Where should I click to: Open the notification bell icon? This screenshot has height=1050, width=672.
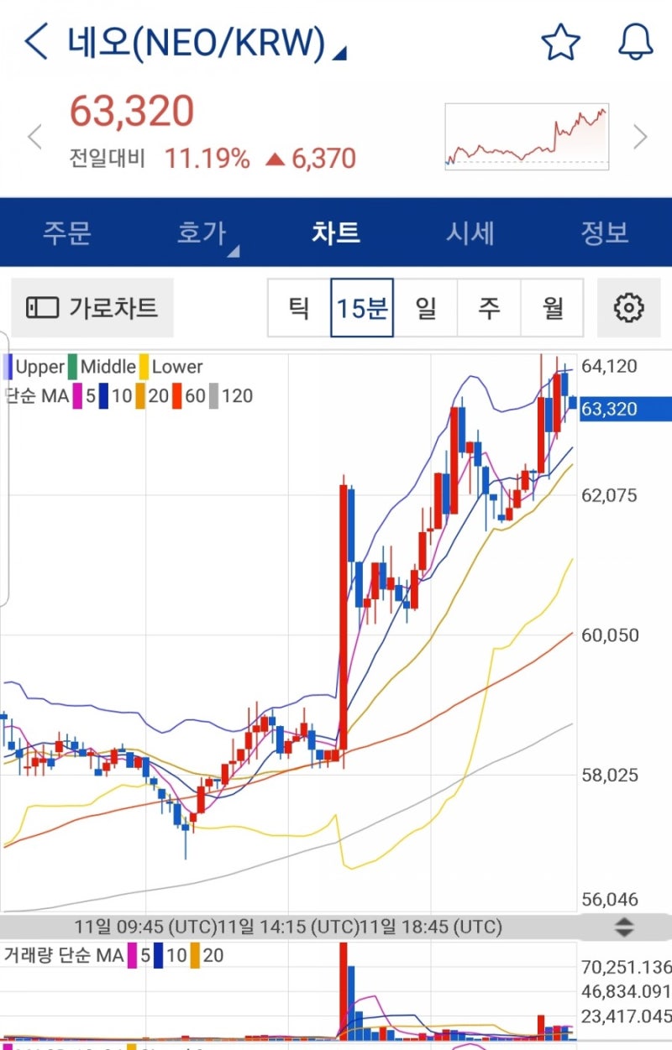click(636, 39)
